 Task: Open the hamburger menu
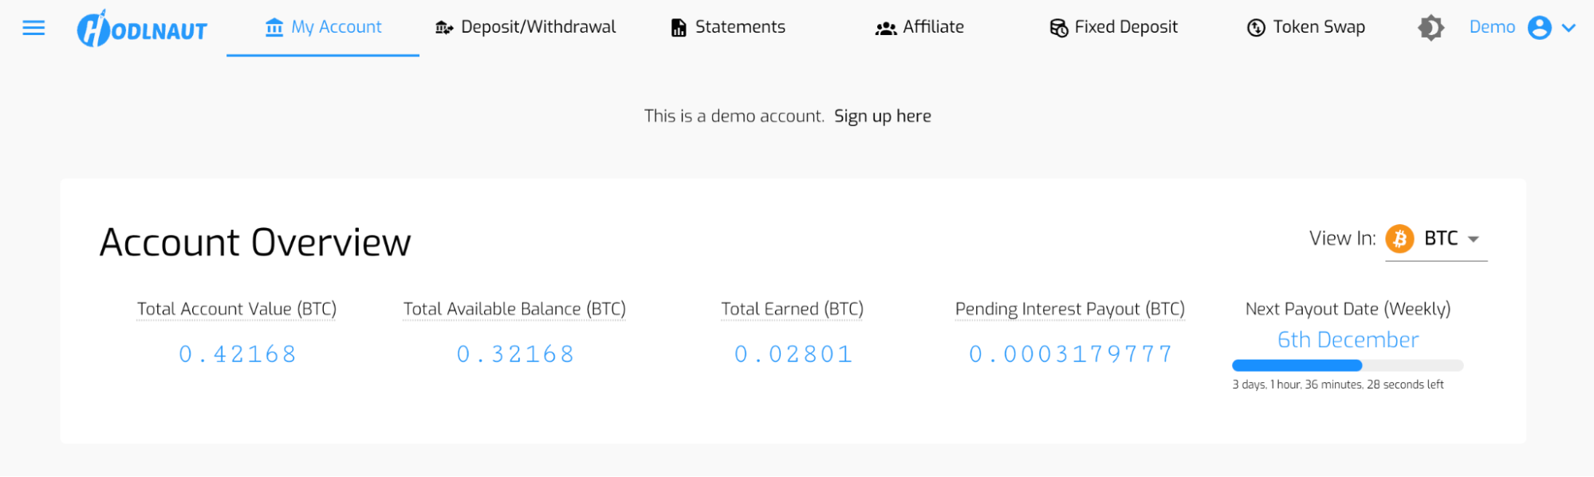[x=33, y=28]
